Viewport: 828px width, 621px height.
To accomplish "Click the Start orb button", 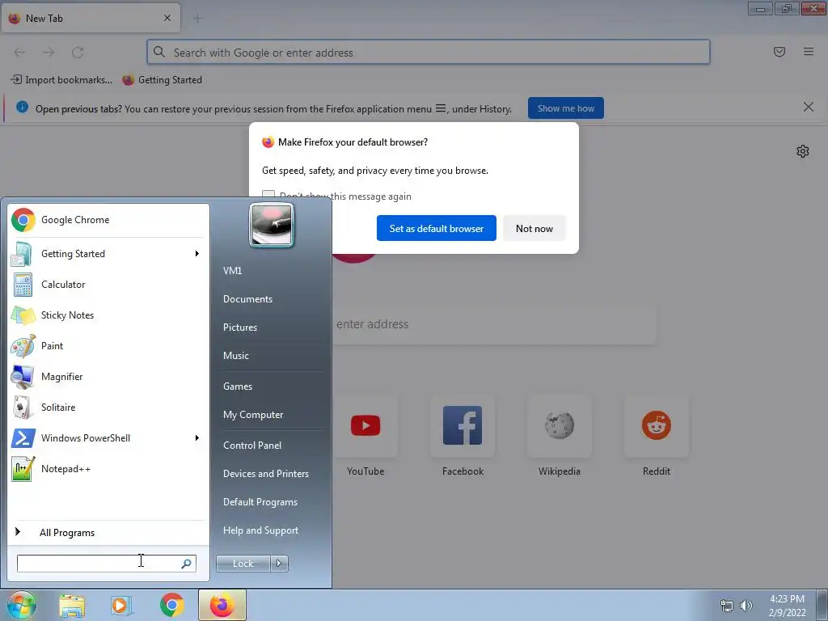I will [21, 605].
